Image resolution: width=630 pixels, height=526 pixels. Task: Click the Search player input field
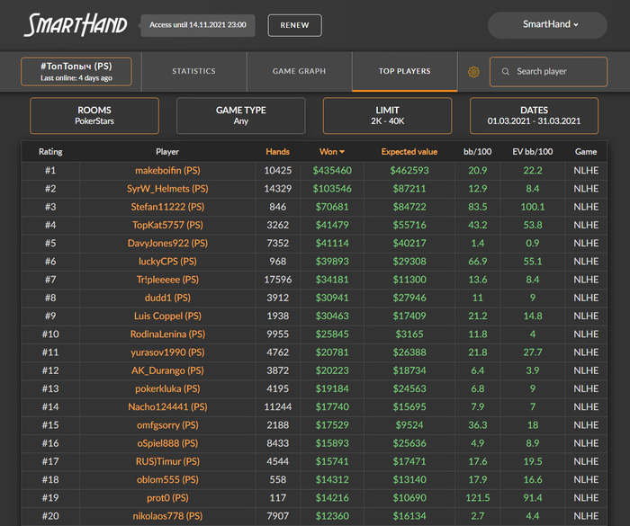(x=548, y=71)
